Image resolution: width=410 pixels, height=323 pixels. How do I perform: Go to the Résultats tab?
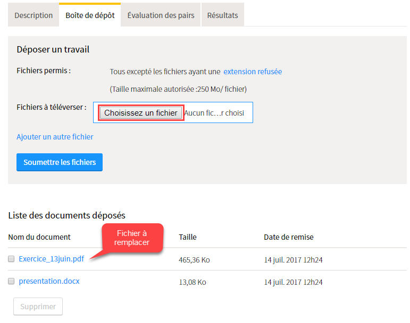point(222,15)
